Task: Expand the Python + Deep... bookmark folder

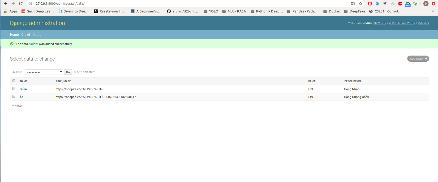Action: pyautogui.click(x=267, y=11)
